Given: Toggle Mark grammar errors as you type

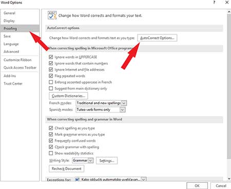Looking at the screenshot, I should click(51, 134).
